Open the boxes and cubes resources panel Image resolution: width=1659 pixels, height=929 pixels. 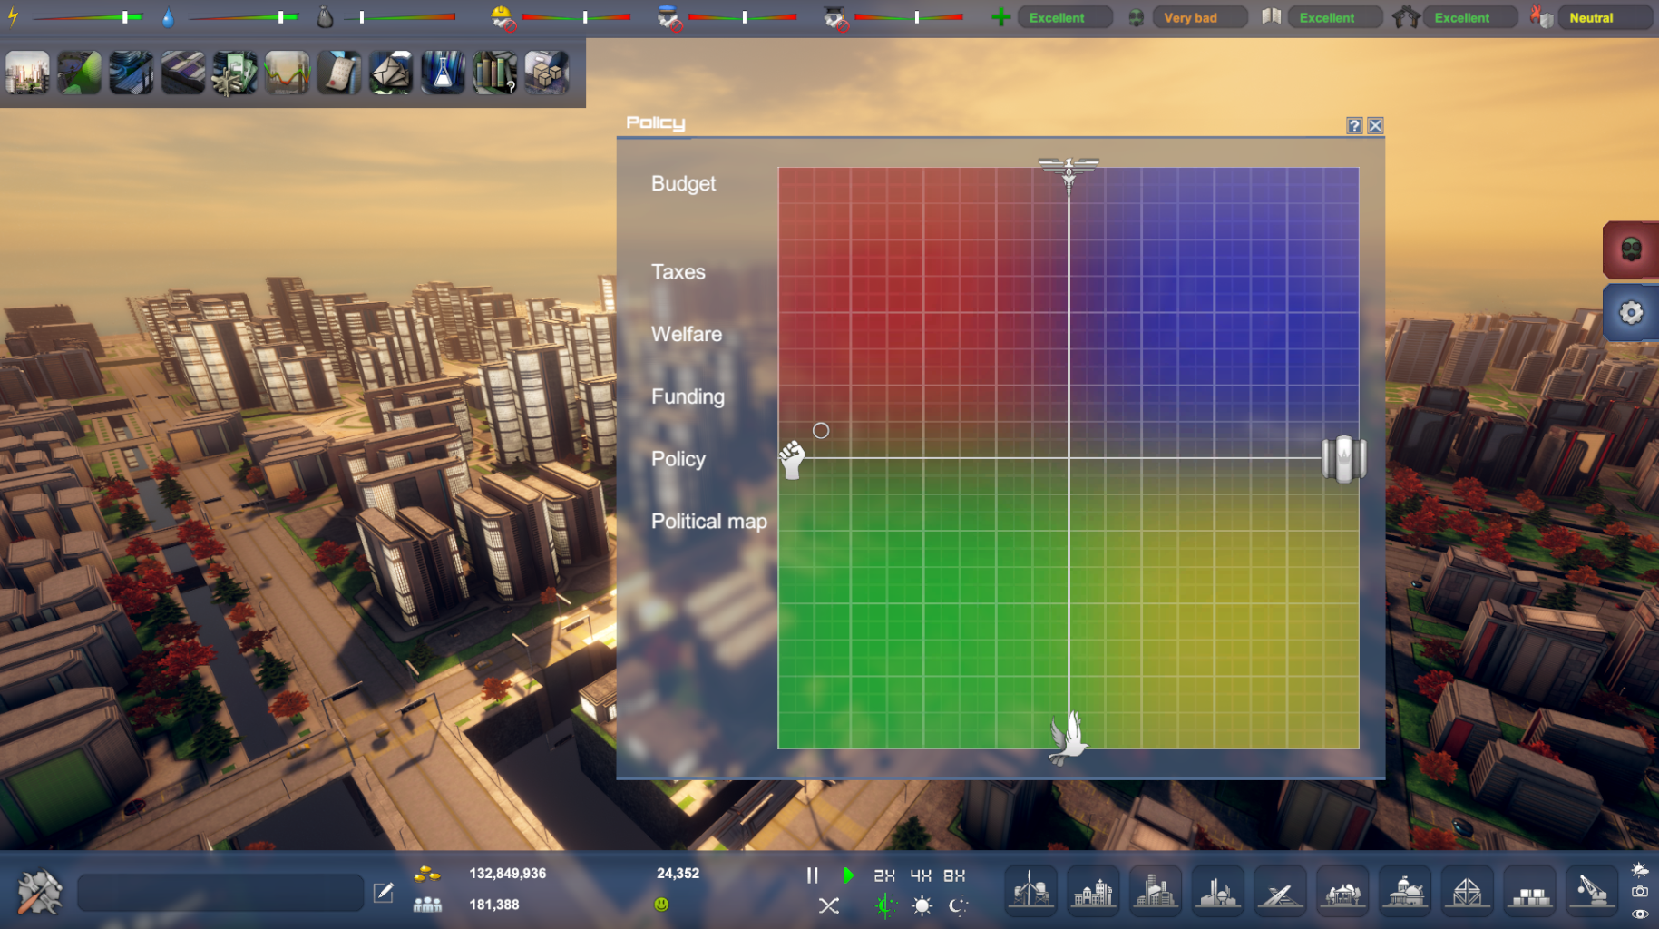pyautogui.click(x=547, y=73)
